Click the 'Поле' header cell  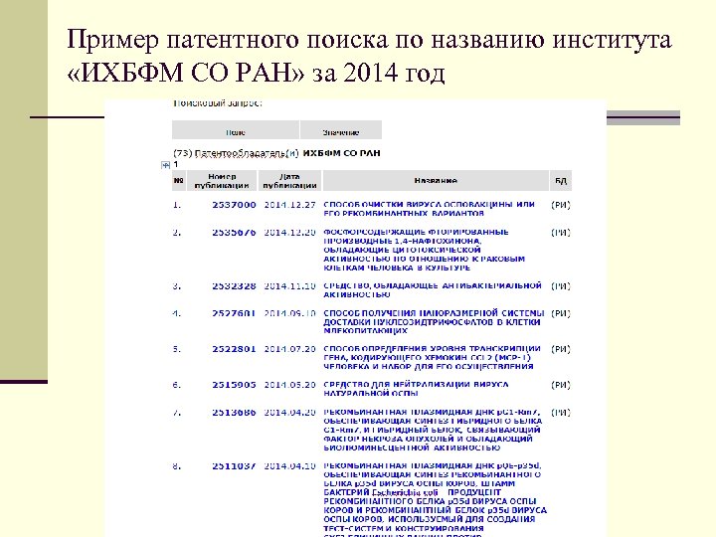(235, 130)
